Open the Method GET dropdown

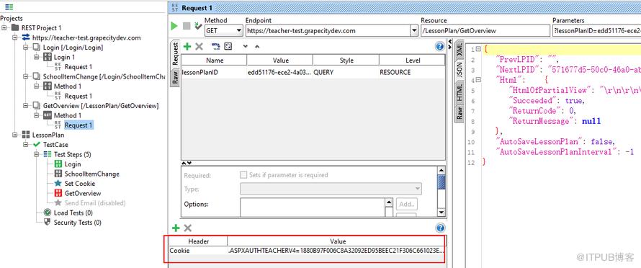click(x=223, y=31)
